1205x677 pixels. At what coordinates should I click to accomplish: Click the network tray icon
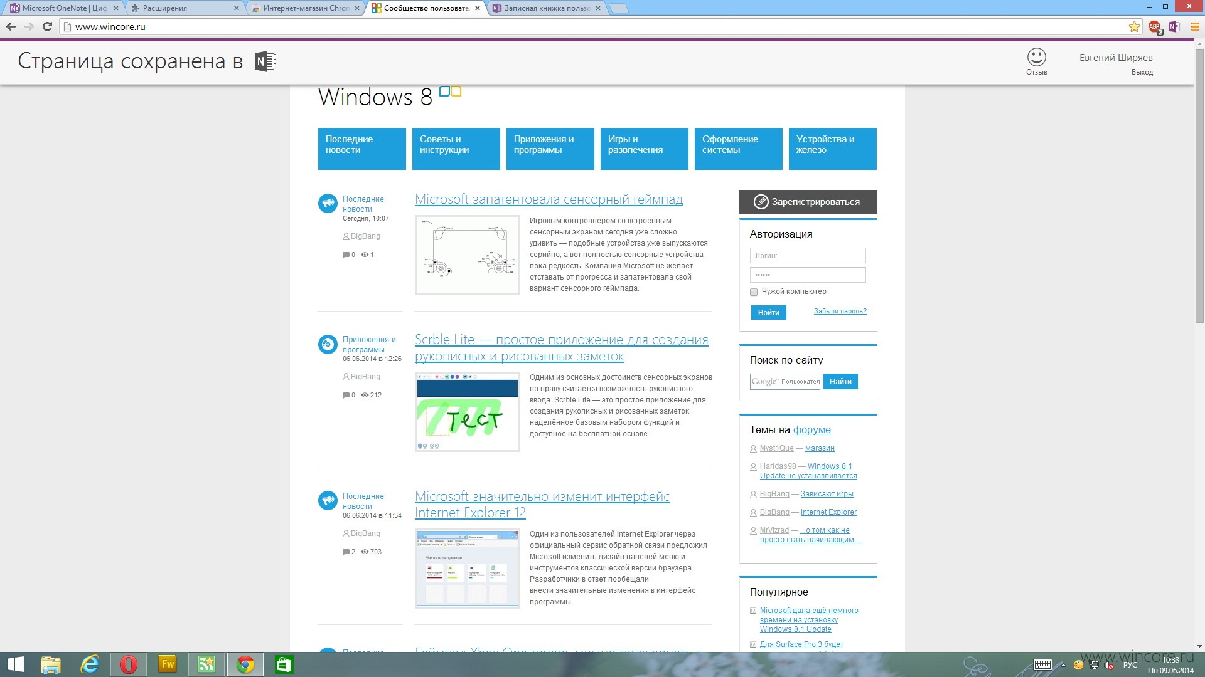tap(1094, 665)
